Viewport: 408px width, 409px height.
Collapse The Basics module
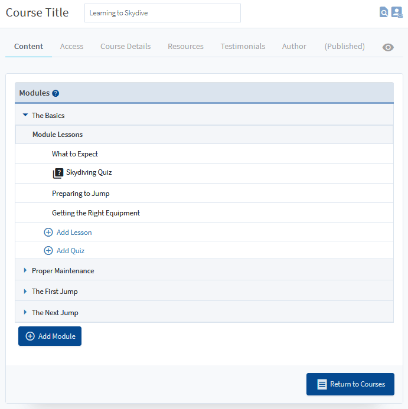point(25,114)
